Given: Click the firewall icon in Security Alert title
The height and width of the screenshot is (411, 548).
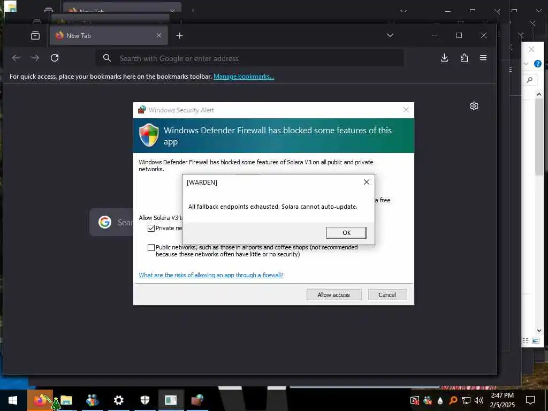Looking at the screenshot, I should 141,110.
